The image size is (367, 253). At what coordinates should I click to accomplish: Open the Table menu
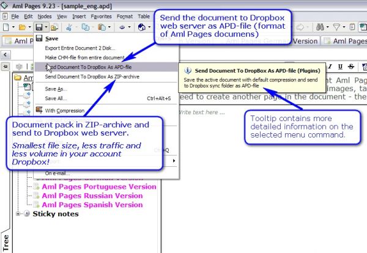tap(144, 16)
